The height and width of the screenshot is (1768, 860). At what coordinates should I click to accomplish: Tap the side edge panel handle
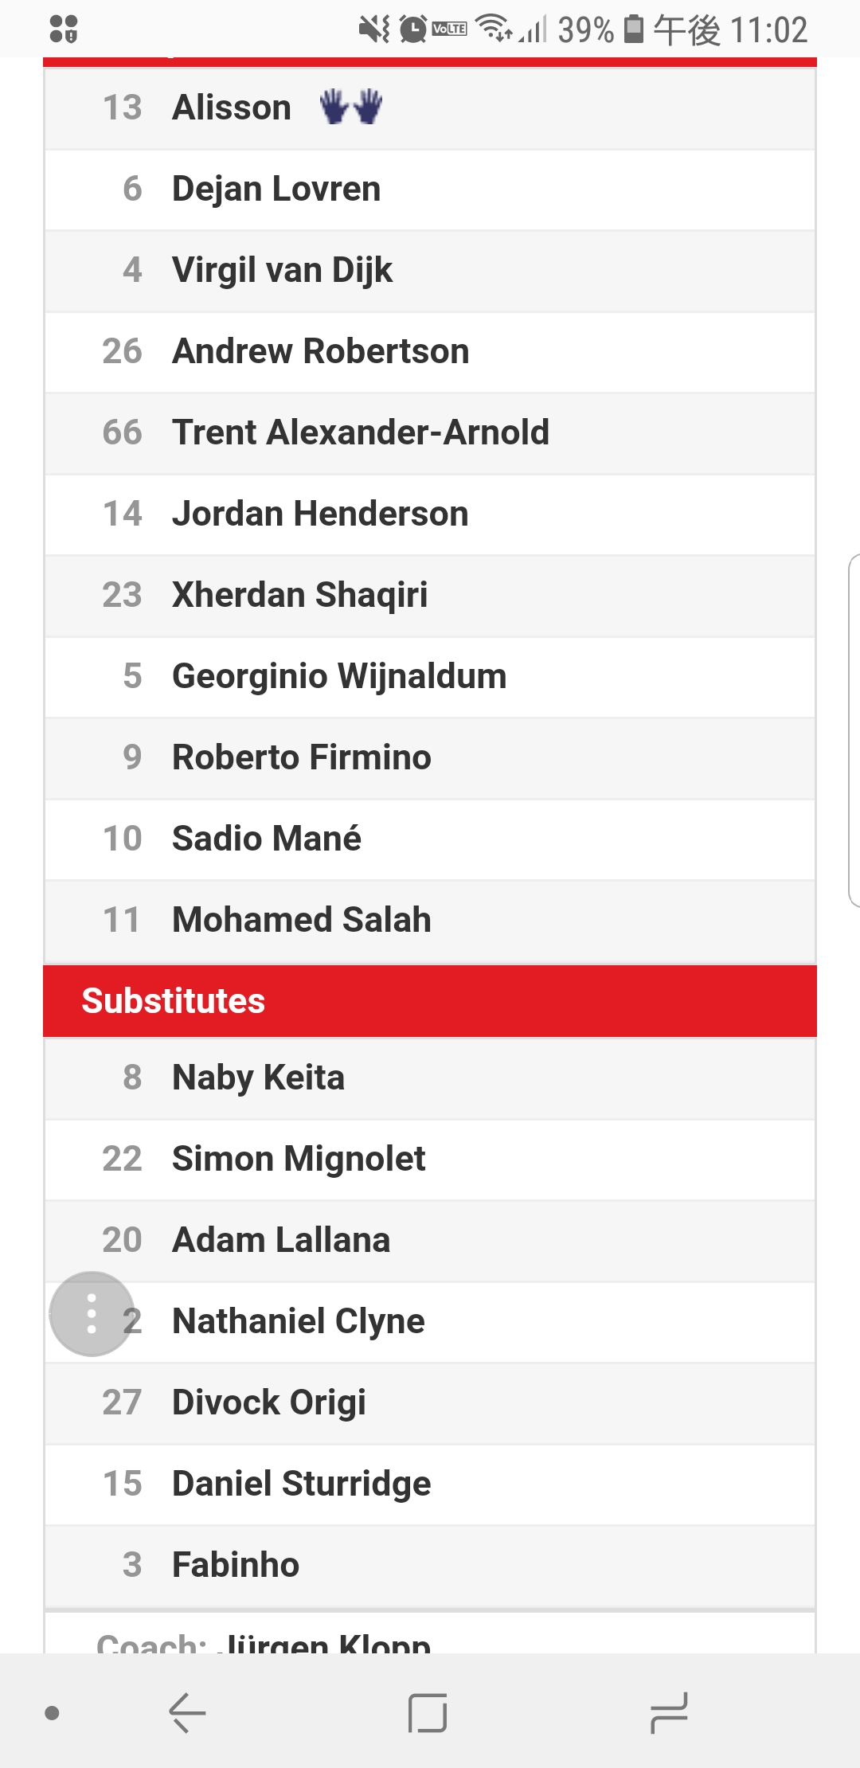[854, 730]
